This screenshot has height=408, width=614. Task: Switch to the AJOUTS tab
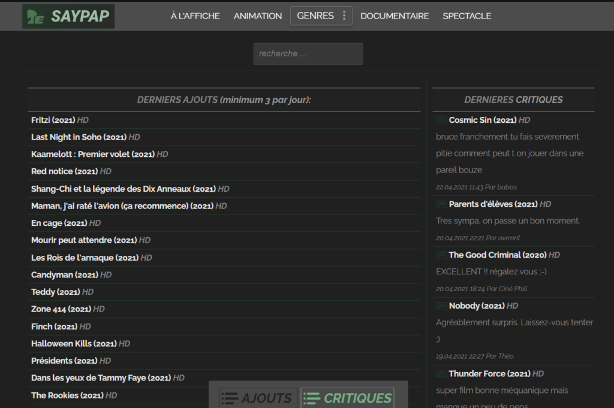click(258, 398)
